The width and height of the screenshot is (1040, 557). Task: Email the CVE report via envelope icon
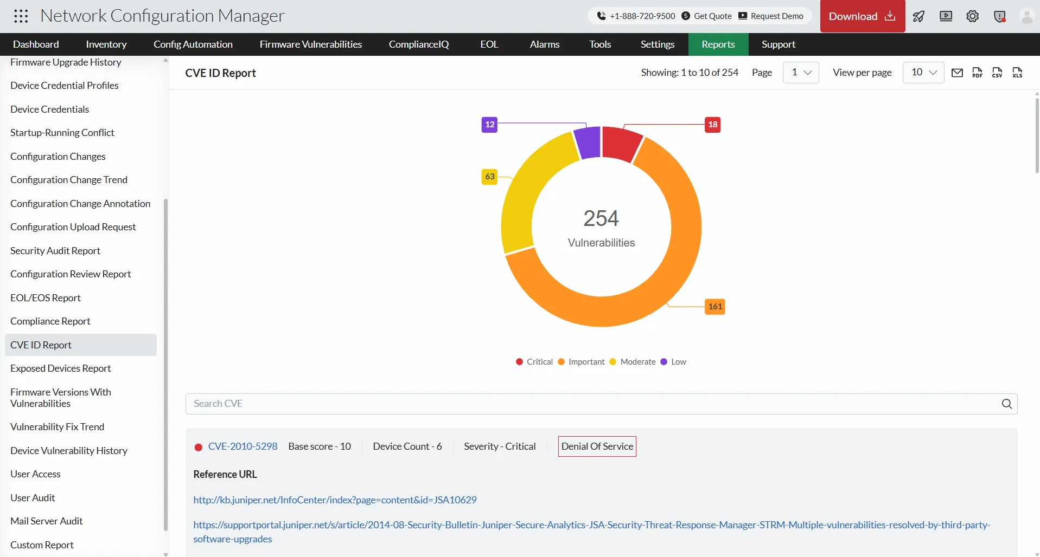957,73
